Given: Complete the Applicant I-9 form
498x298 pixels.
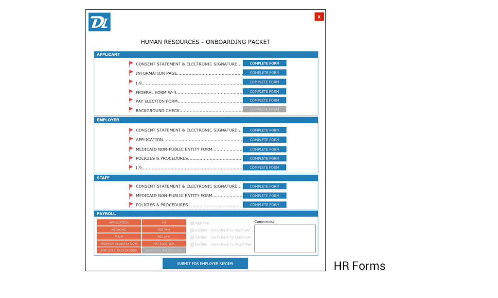Looking at the screenshot, I should tap(264, 82).
